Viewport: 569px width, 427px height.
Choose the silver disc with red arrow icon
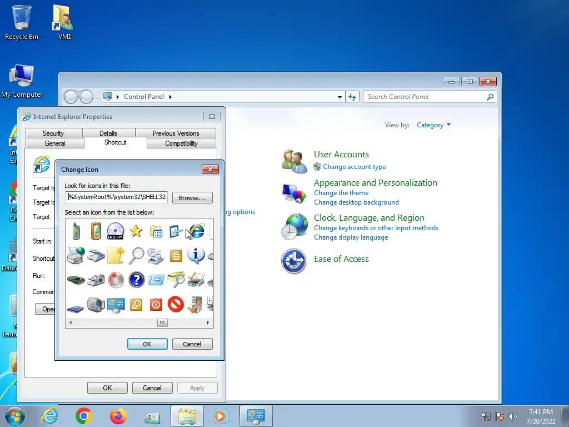[x=116, y=280]
